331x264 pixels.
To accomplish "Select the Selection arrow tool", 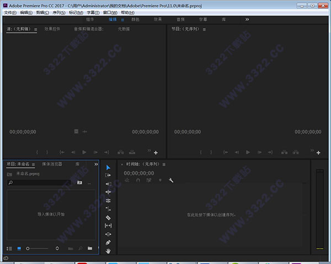I will pos(108,167).
